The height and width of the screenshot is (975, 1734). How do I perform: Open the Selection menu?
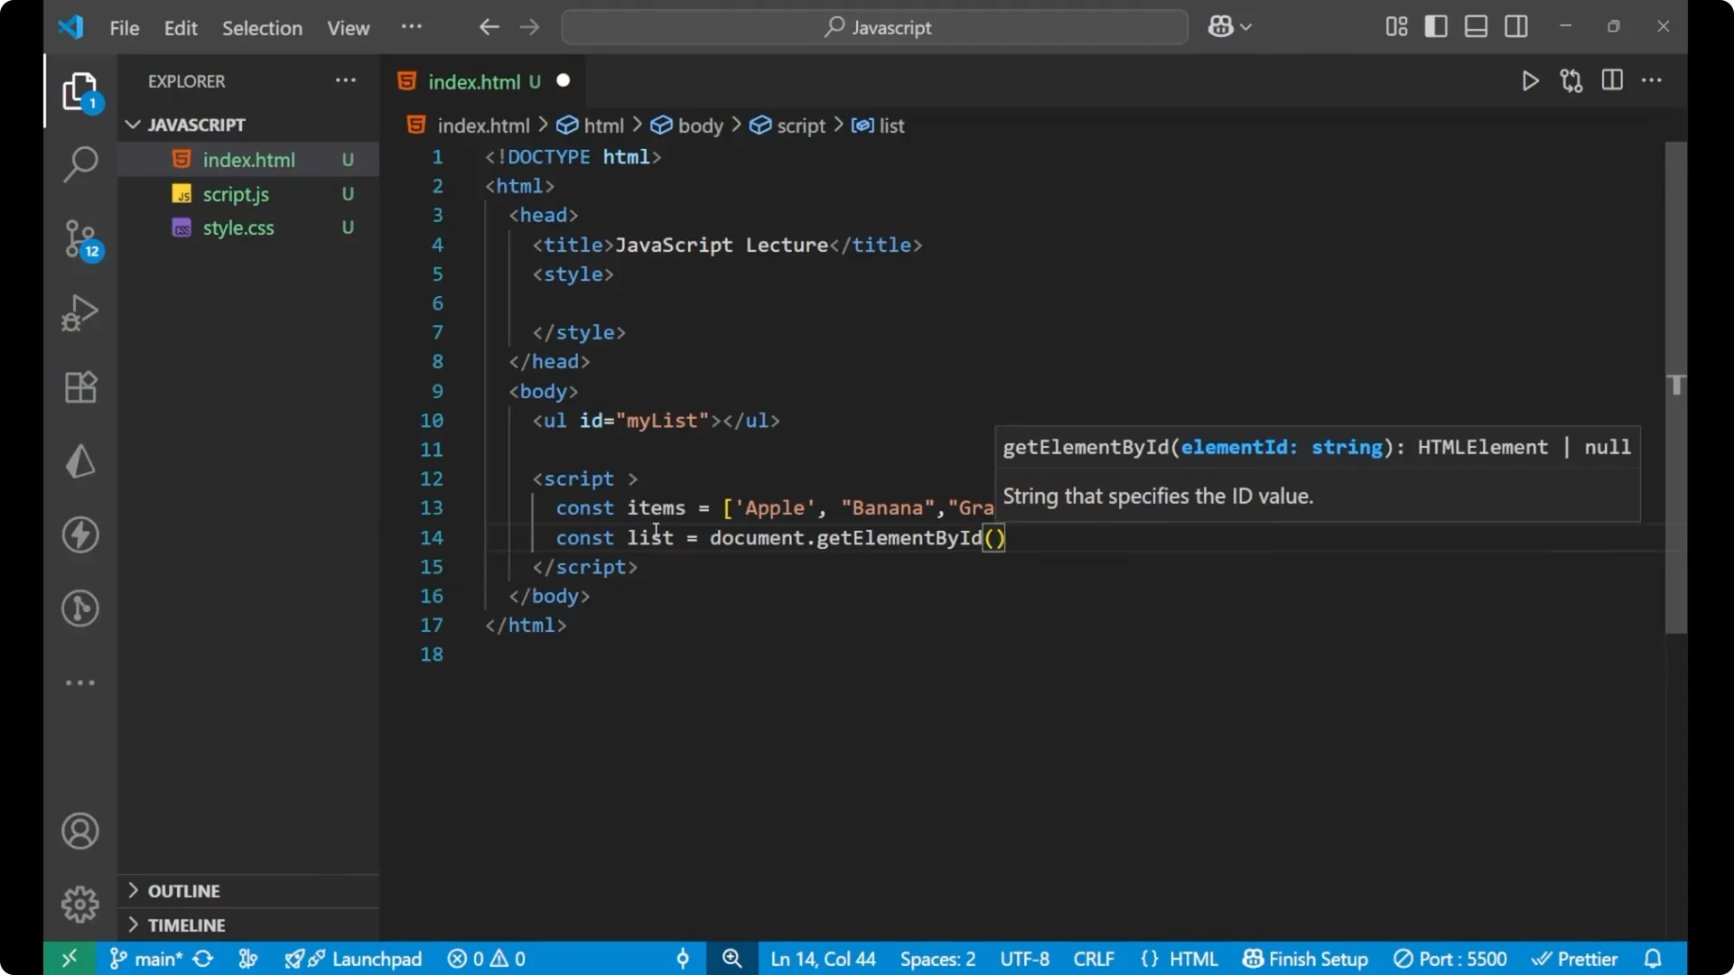[262, 28]
